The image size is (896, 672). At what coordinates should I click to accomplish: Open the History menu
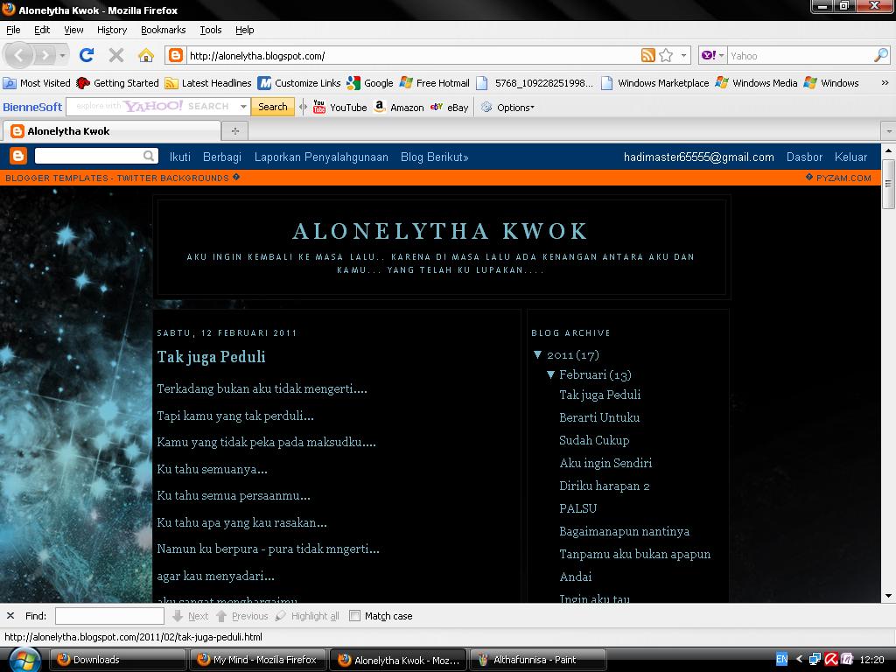point(112,30)
